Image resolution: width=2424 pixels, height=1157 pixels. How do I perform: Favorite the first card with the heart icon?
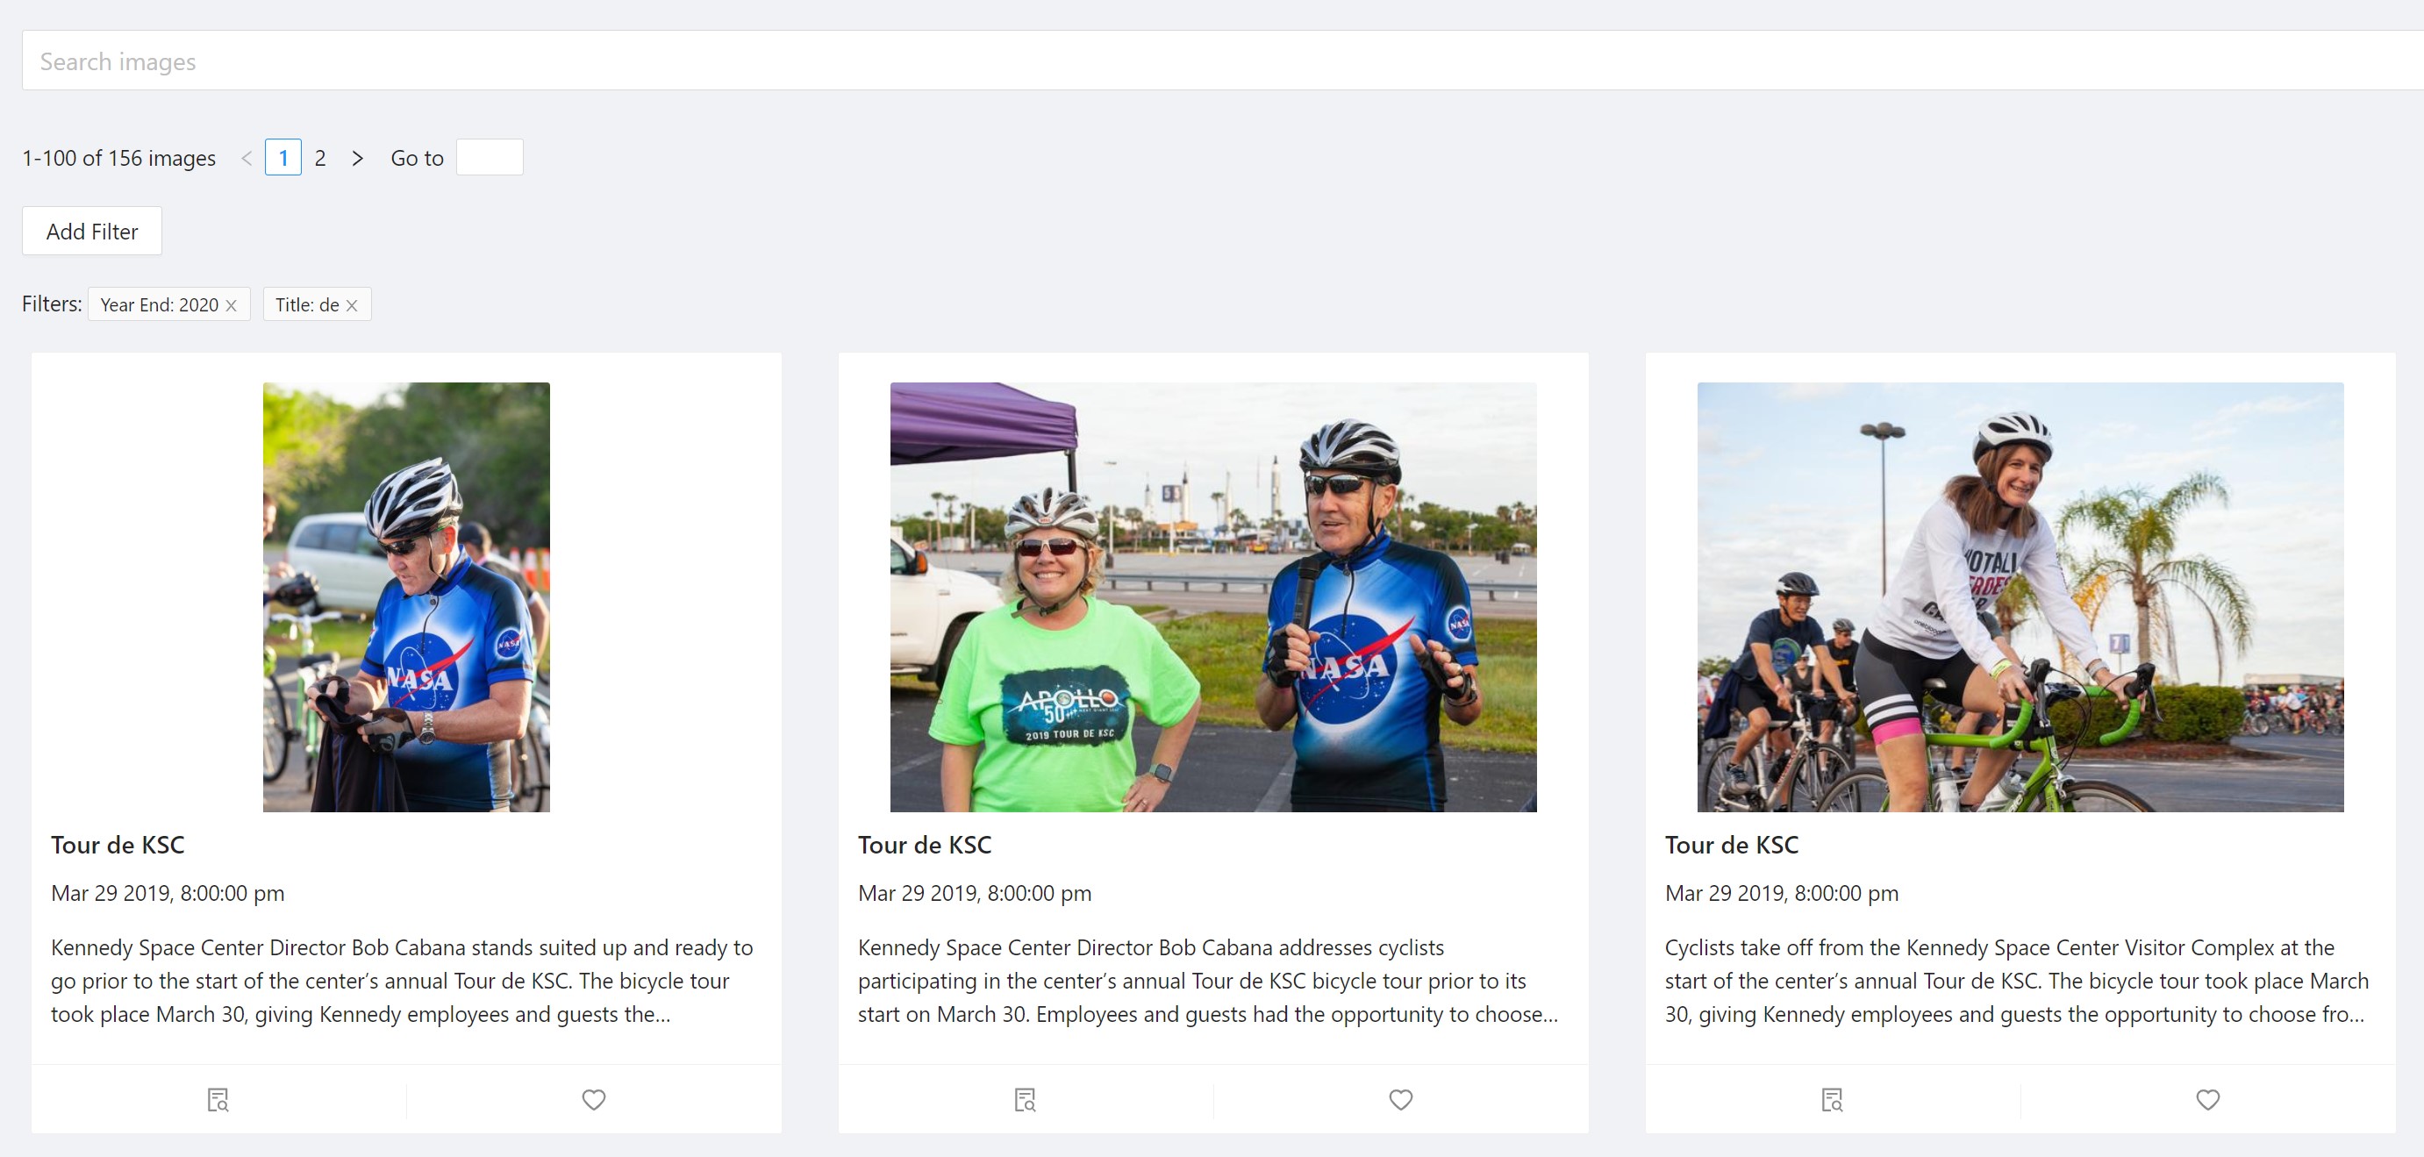[x=594, y=1100]
